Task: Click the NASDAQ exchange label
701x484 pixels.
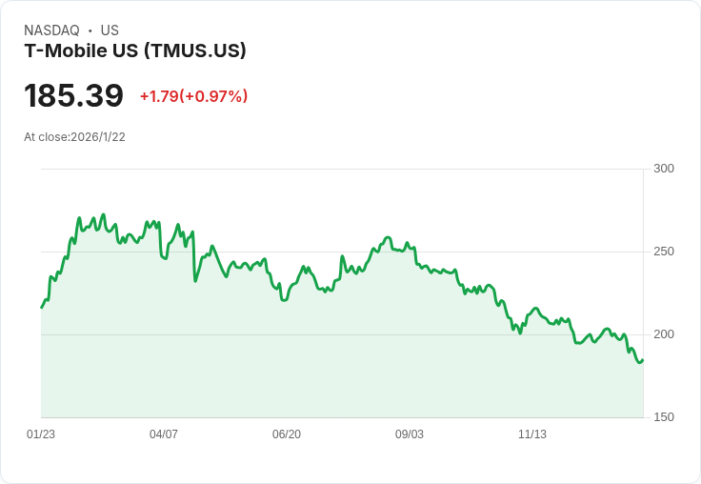Action: [x=51, y=30]
